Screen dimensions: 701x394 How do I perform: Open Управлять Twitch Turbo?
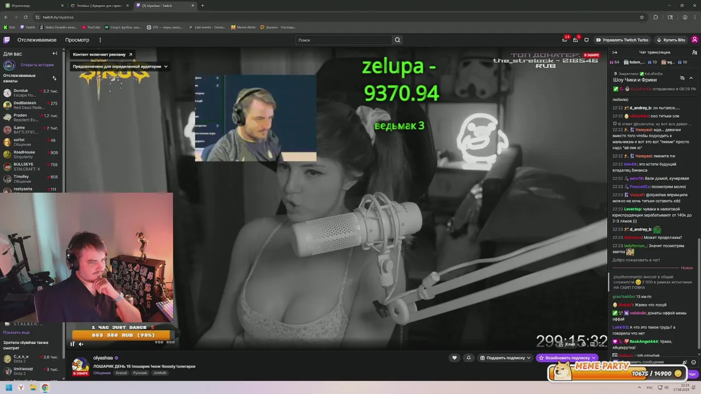pos(622,40)
